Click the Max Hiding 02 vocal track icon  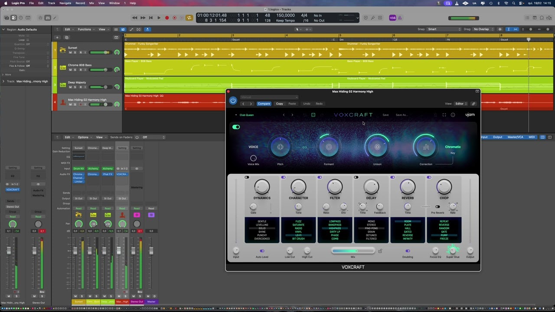[x=63, y=102]
